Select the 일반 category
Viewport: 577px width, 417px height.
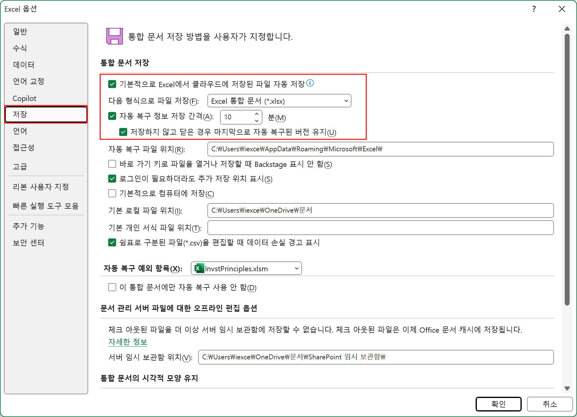46,31
